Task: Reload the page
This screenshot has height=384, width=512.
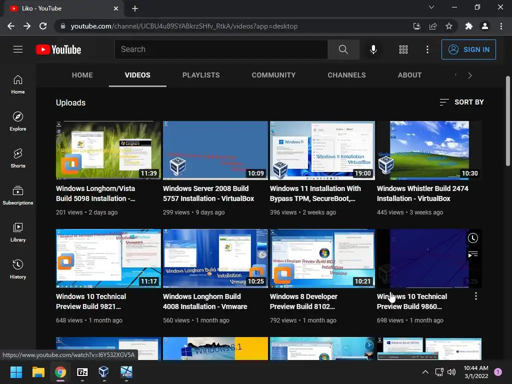Action: (43, 26)
